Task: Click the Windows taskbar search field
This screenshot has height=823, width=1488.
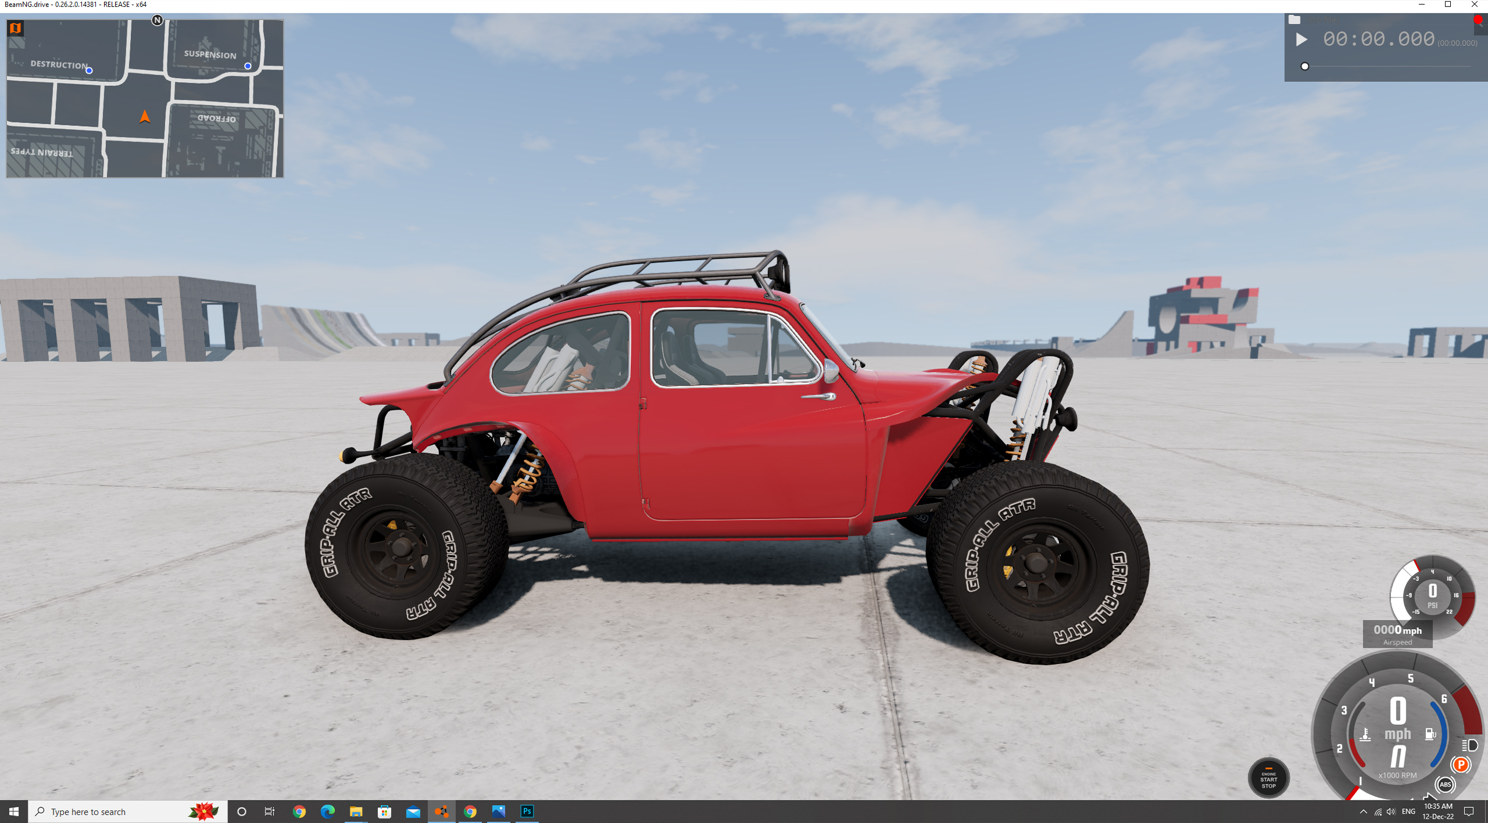Action: point(116,811)
